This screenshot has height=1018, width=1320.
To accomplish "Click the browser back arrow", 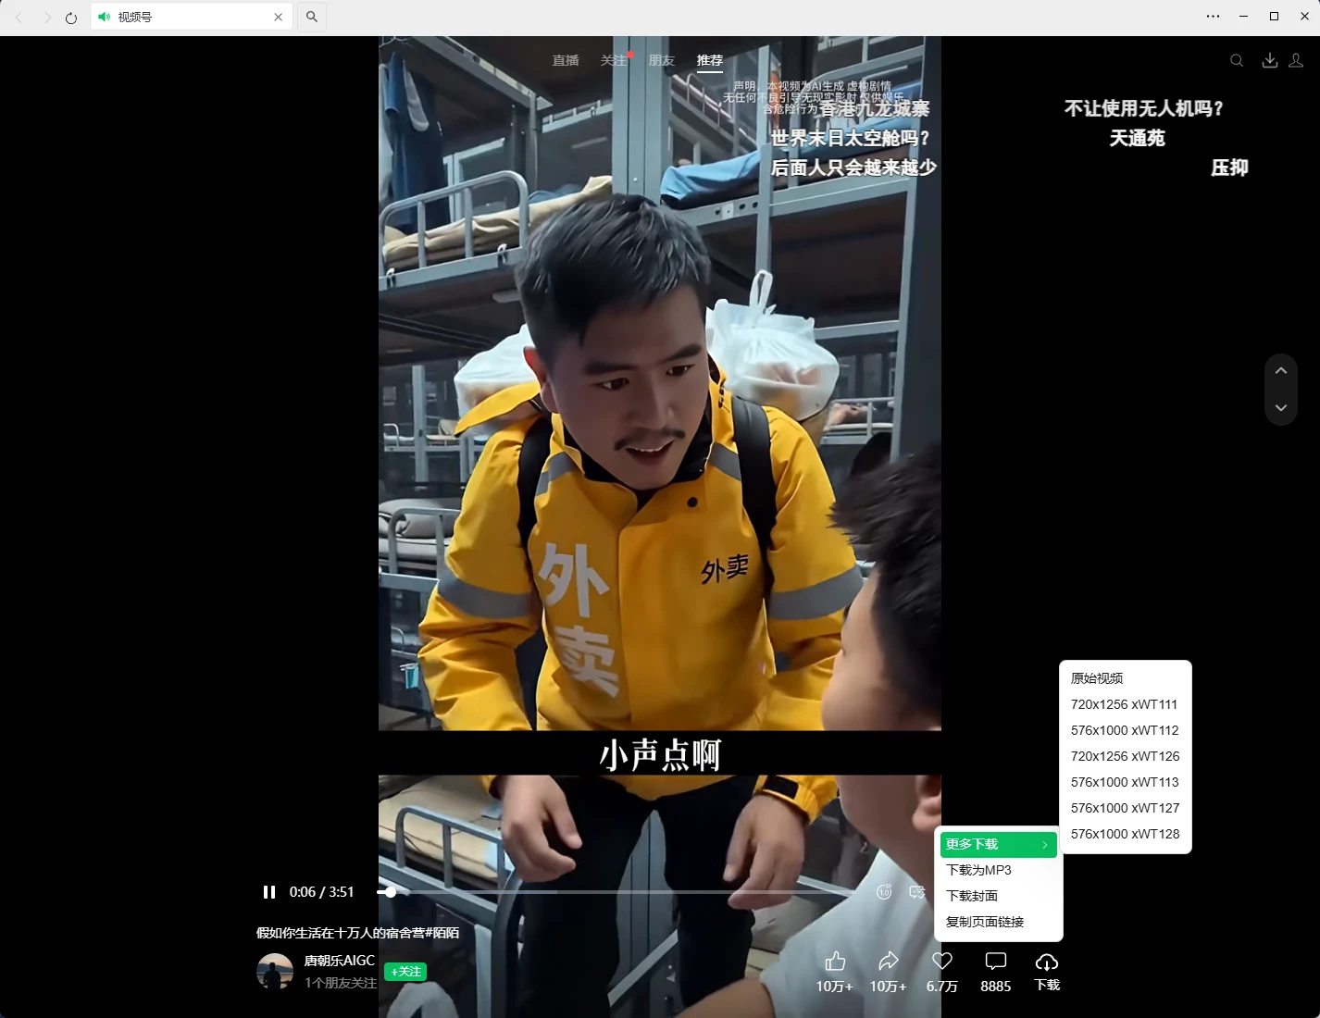I will click(x=19, y=17).
